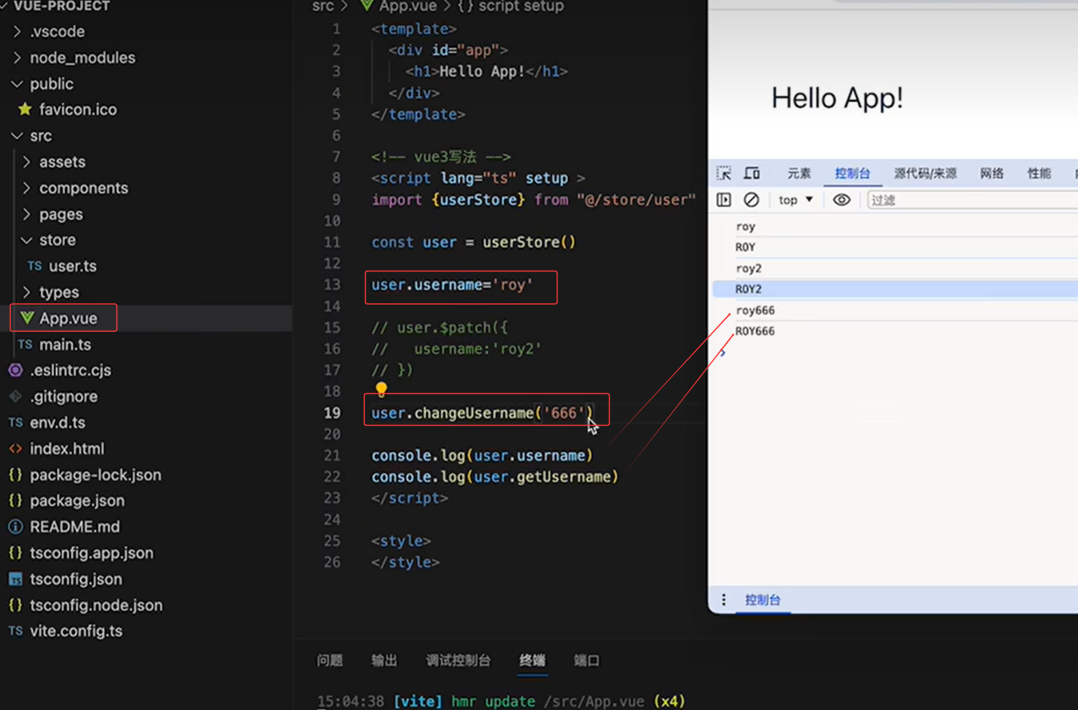Expand the .vscode folder
Image resolution: width=1078 pixels, height=710 pixels.
17,32
